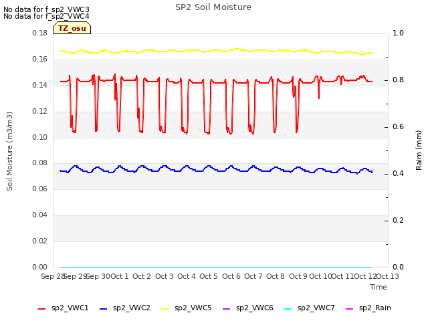Click the purple sp2_VWC6 legend swatch
The height and width of the screenshot is (321, 428).
click(226, 309)
